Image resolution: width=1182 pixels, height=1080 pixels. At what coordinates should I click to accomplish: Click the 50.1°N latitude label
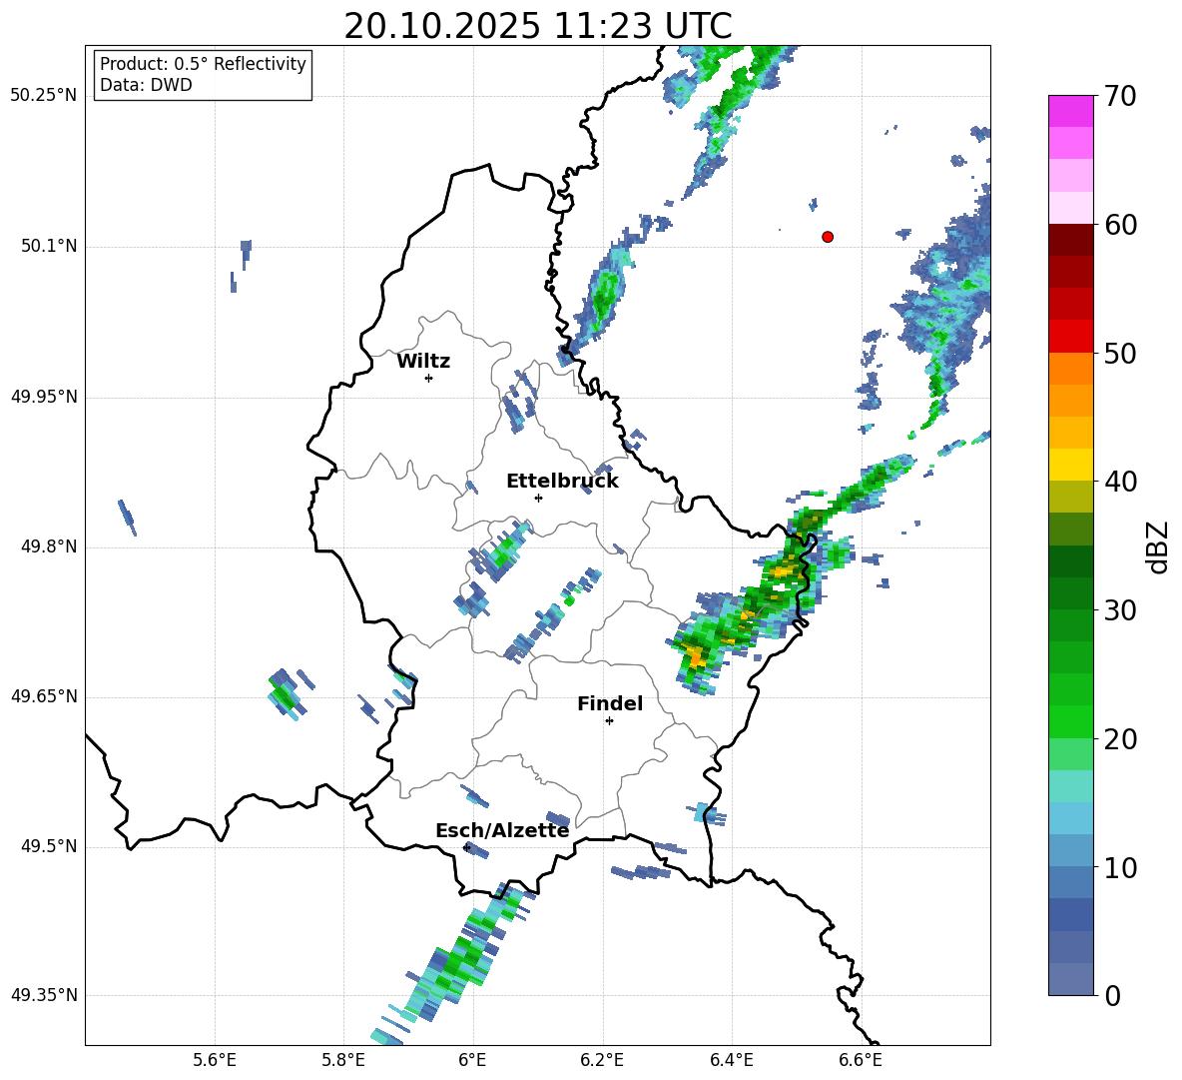(x=48, y=246)
